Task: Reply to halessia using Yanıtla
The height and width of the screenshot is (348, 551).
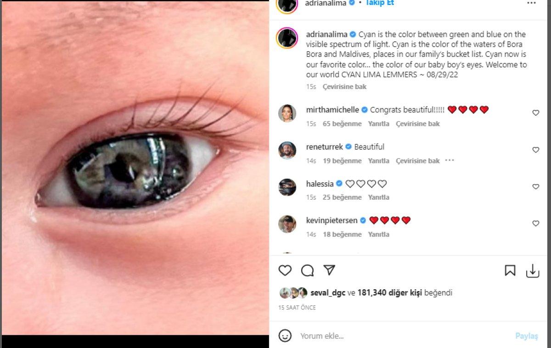Action: [x=379, y=197]
